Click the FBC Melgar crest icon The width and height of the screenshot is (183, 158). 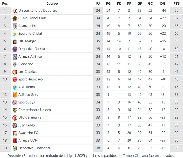click(x=15, y=41)
